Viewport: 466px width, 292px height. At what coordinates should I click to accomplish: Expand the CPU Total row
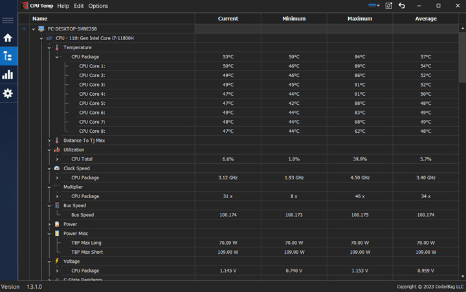57,159
